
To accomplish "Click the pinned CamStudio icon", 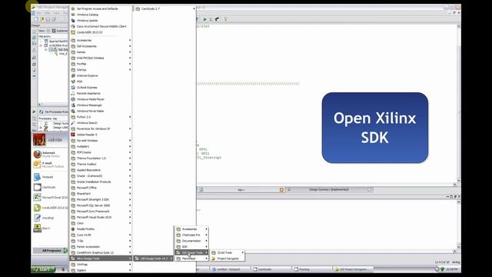I will (38, 187).
